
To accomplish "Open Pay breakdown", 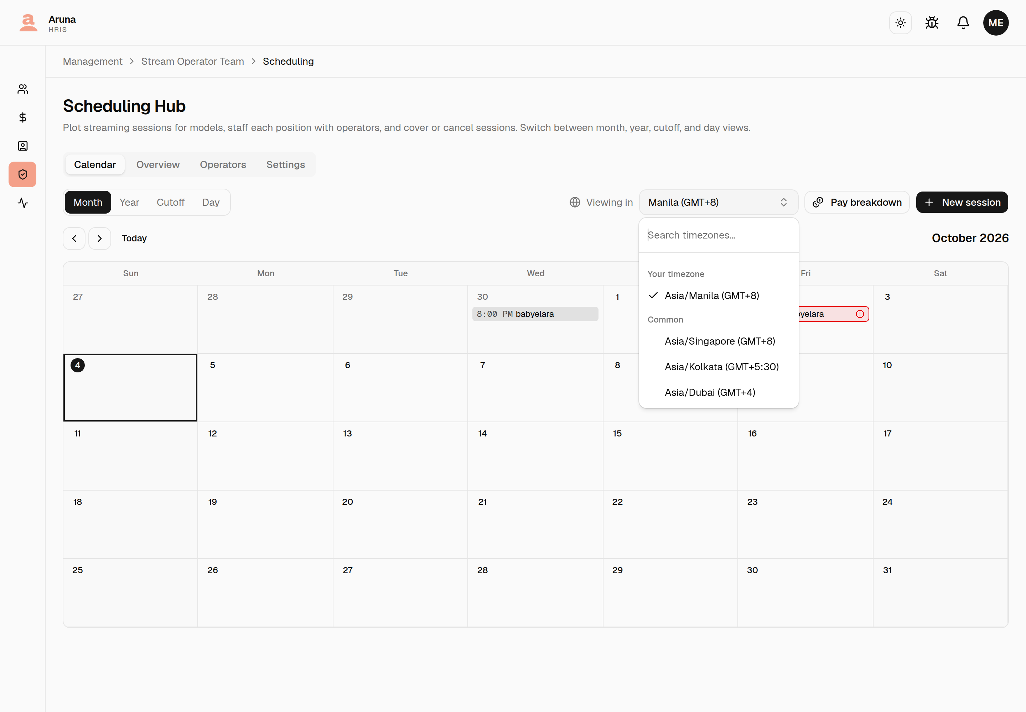I will [856, 202].
